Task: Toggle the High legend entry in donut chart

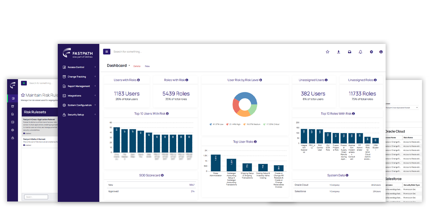Action: (x=233, y=124)
